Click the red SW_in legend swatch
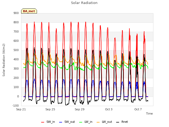Screen dimensions: 169x127 click(43, 122)
